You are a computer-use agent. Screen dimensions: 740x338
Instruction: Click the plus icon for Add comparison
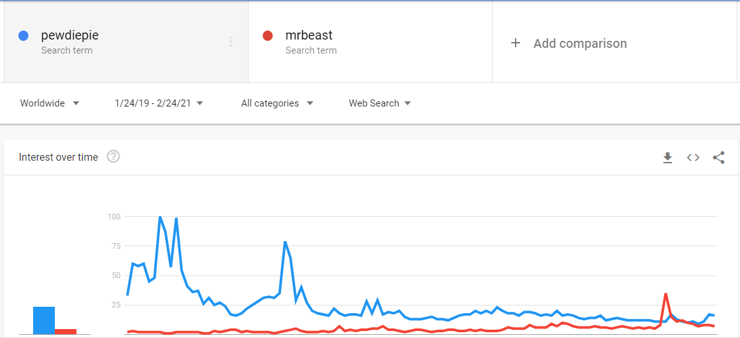[516, 43]
